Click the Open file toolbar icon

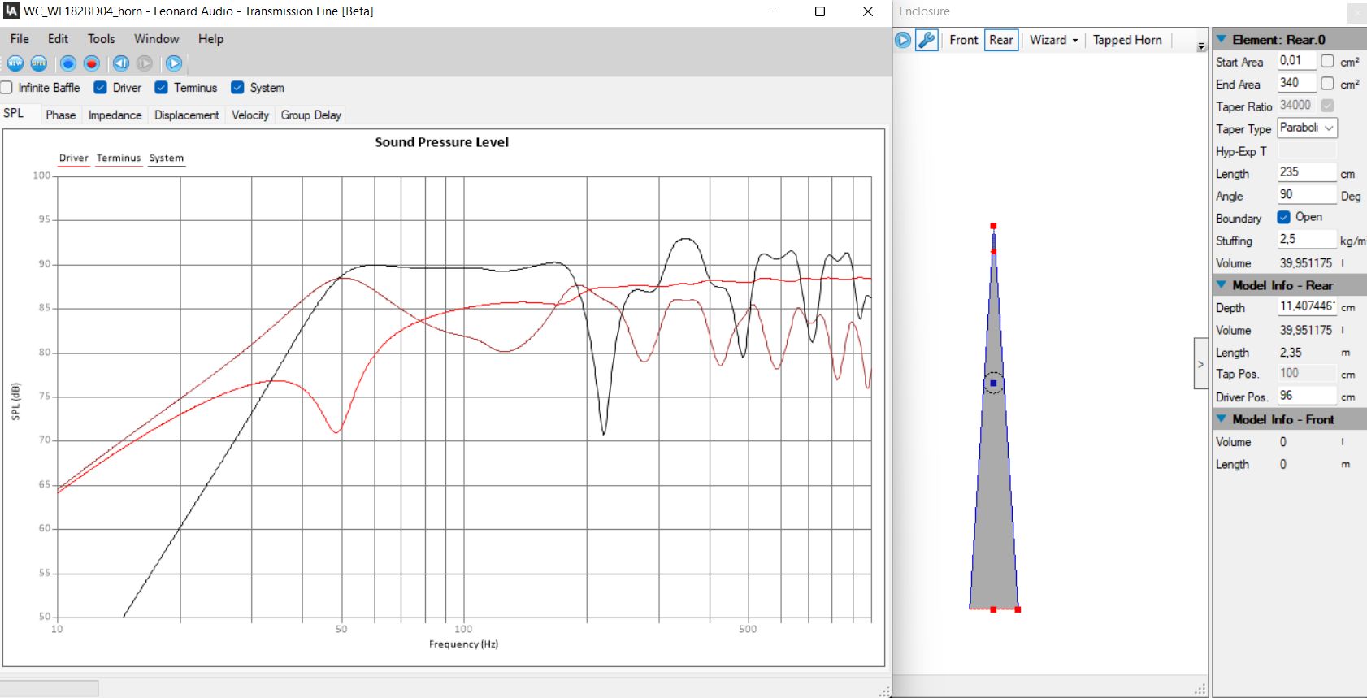coord(38,63)
